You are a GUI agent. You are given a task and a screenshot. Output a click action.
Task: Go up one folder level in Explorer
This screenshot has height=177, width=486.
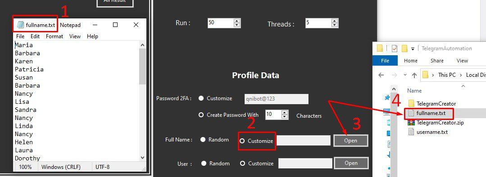pos(414,75)
